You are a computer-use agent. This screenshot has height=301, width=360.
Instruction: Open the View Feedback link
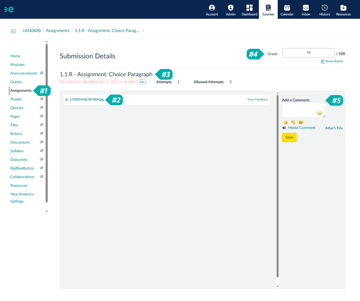257,99
